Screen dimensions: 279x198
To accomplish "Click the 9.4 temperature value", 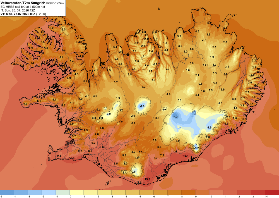I will click(x=78, y=42).
